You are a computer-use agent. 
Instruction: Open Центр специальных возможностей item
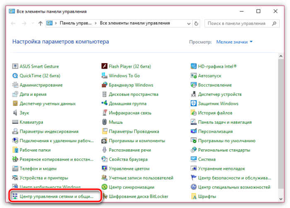coord(234,187)
